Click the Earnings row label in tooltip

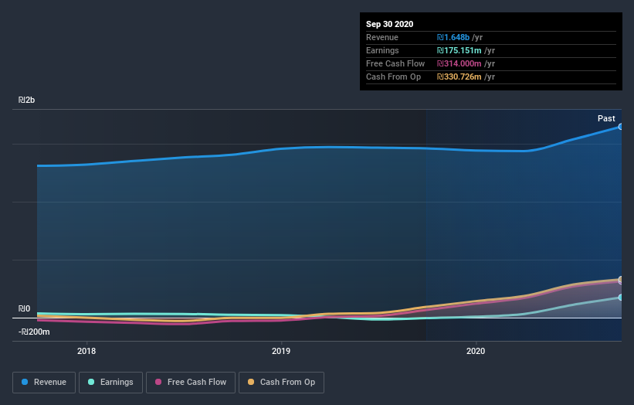tap(382, 50)
